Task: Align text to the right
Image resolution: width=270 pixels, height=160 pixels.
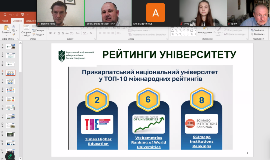Action: click(108, 33)
